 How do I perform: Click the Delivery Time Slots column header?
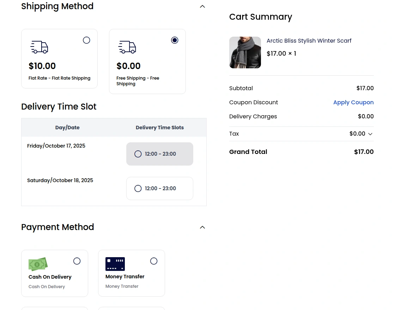coord(160,128)
